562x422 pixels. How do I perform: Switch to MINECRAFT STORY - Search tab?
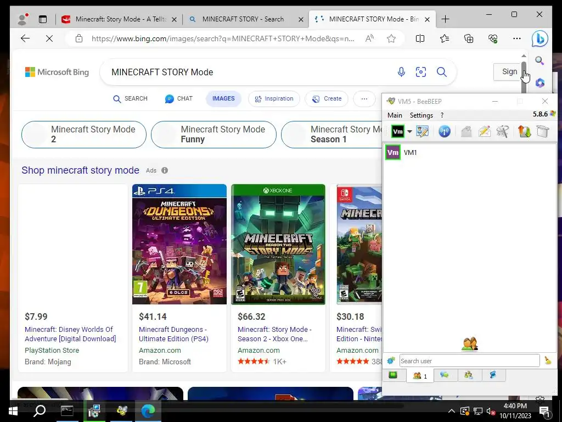[246, 19]
